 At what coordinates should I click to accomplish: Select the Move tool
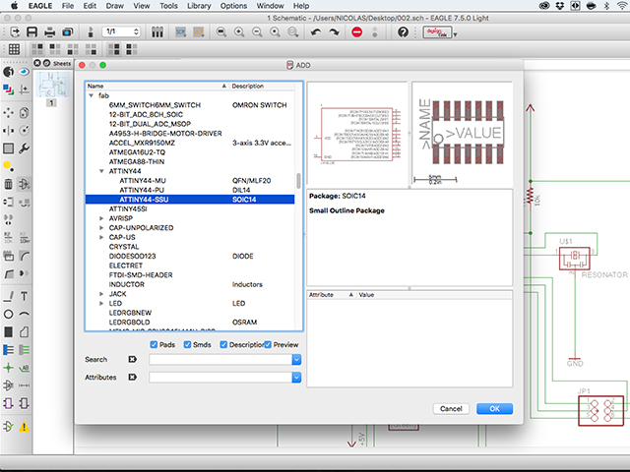click(8, 113)
